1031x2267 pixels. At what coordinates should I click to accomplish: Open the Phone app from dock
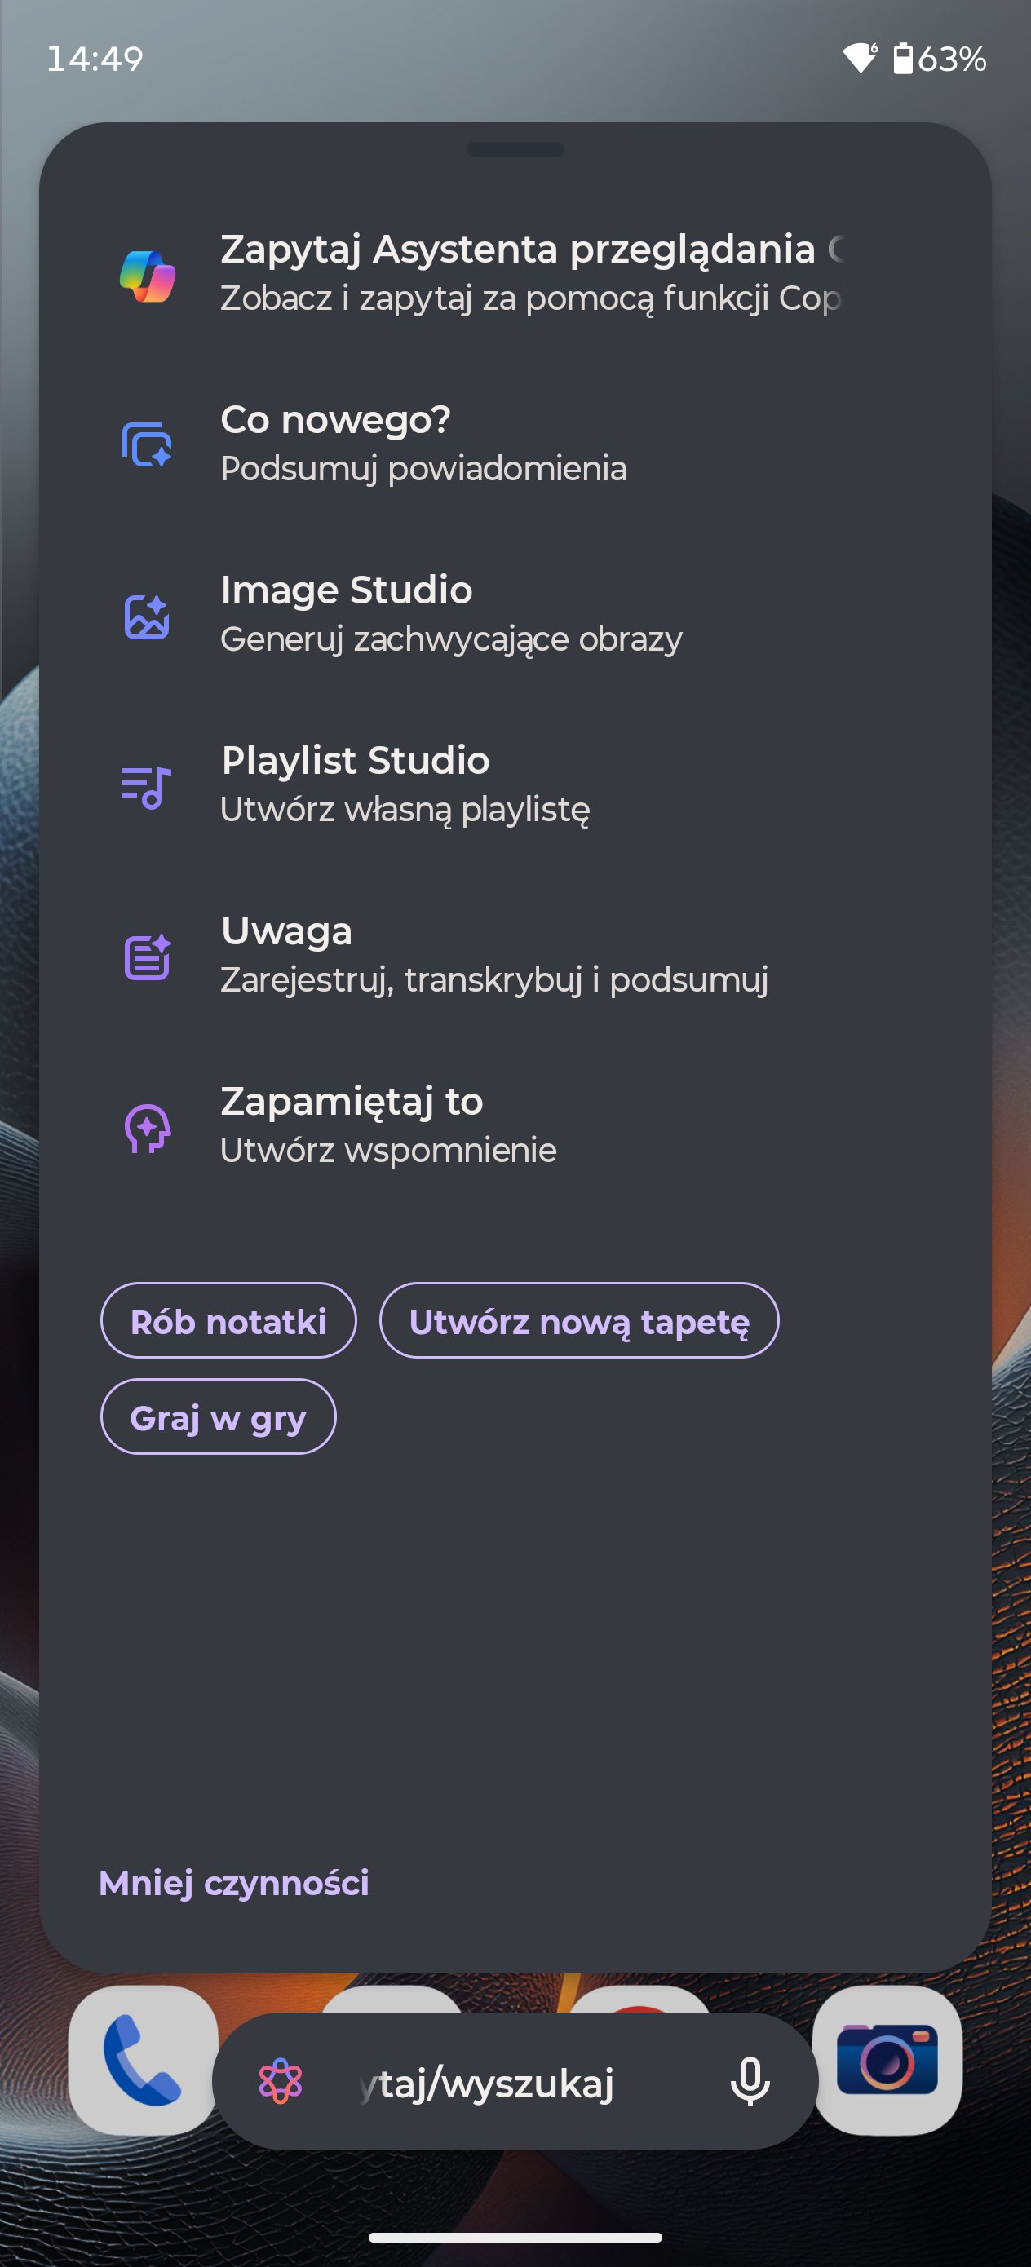click(143, 2059)
